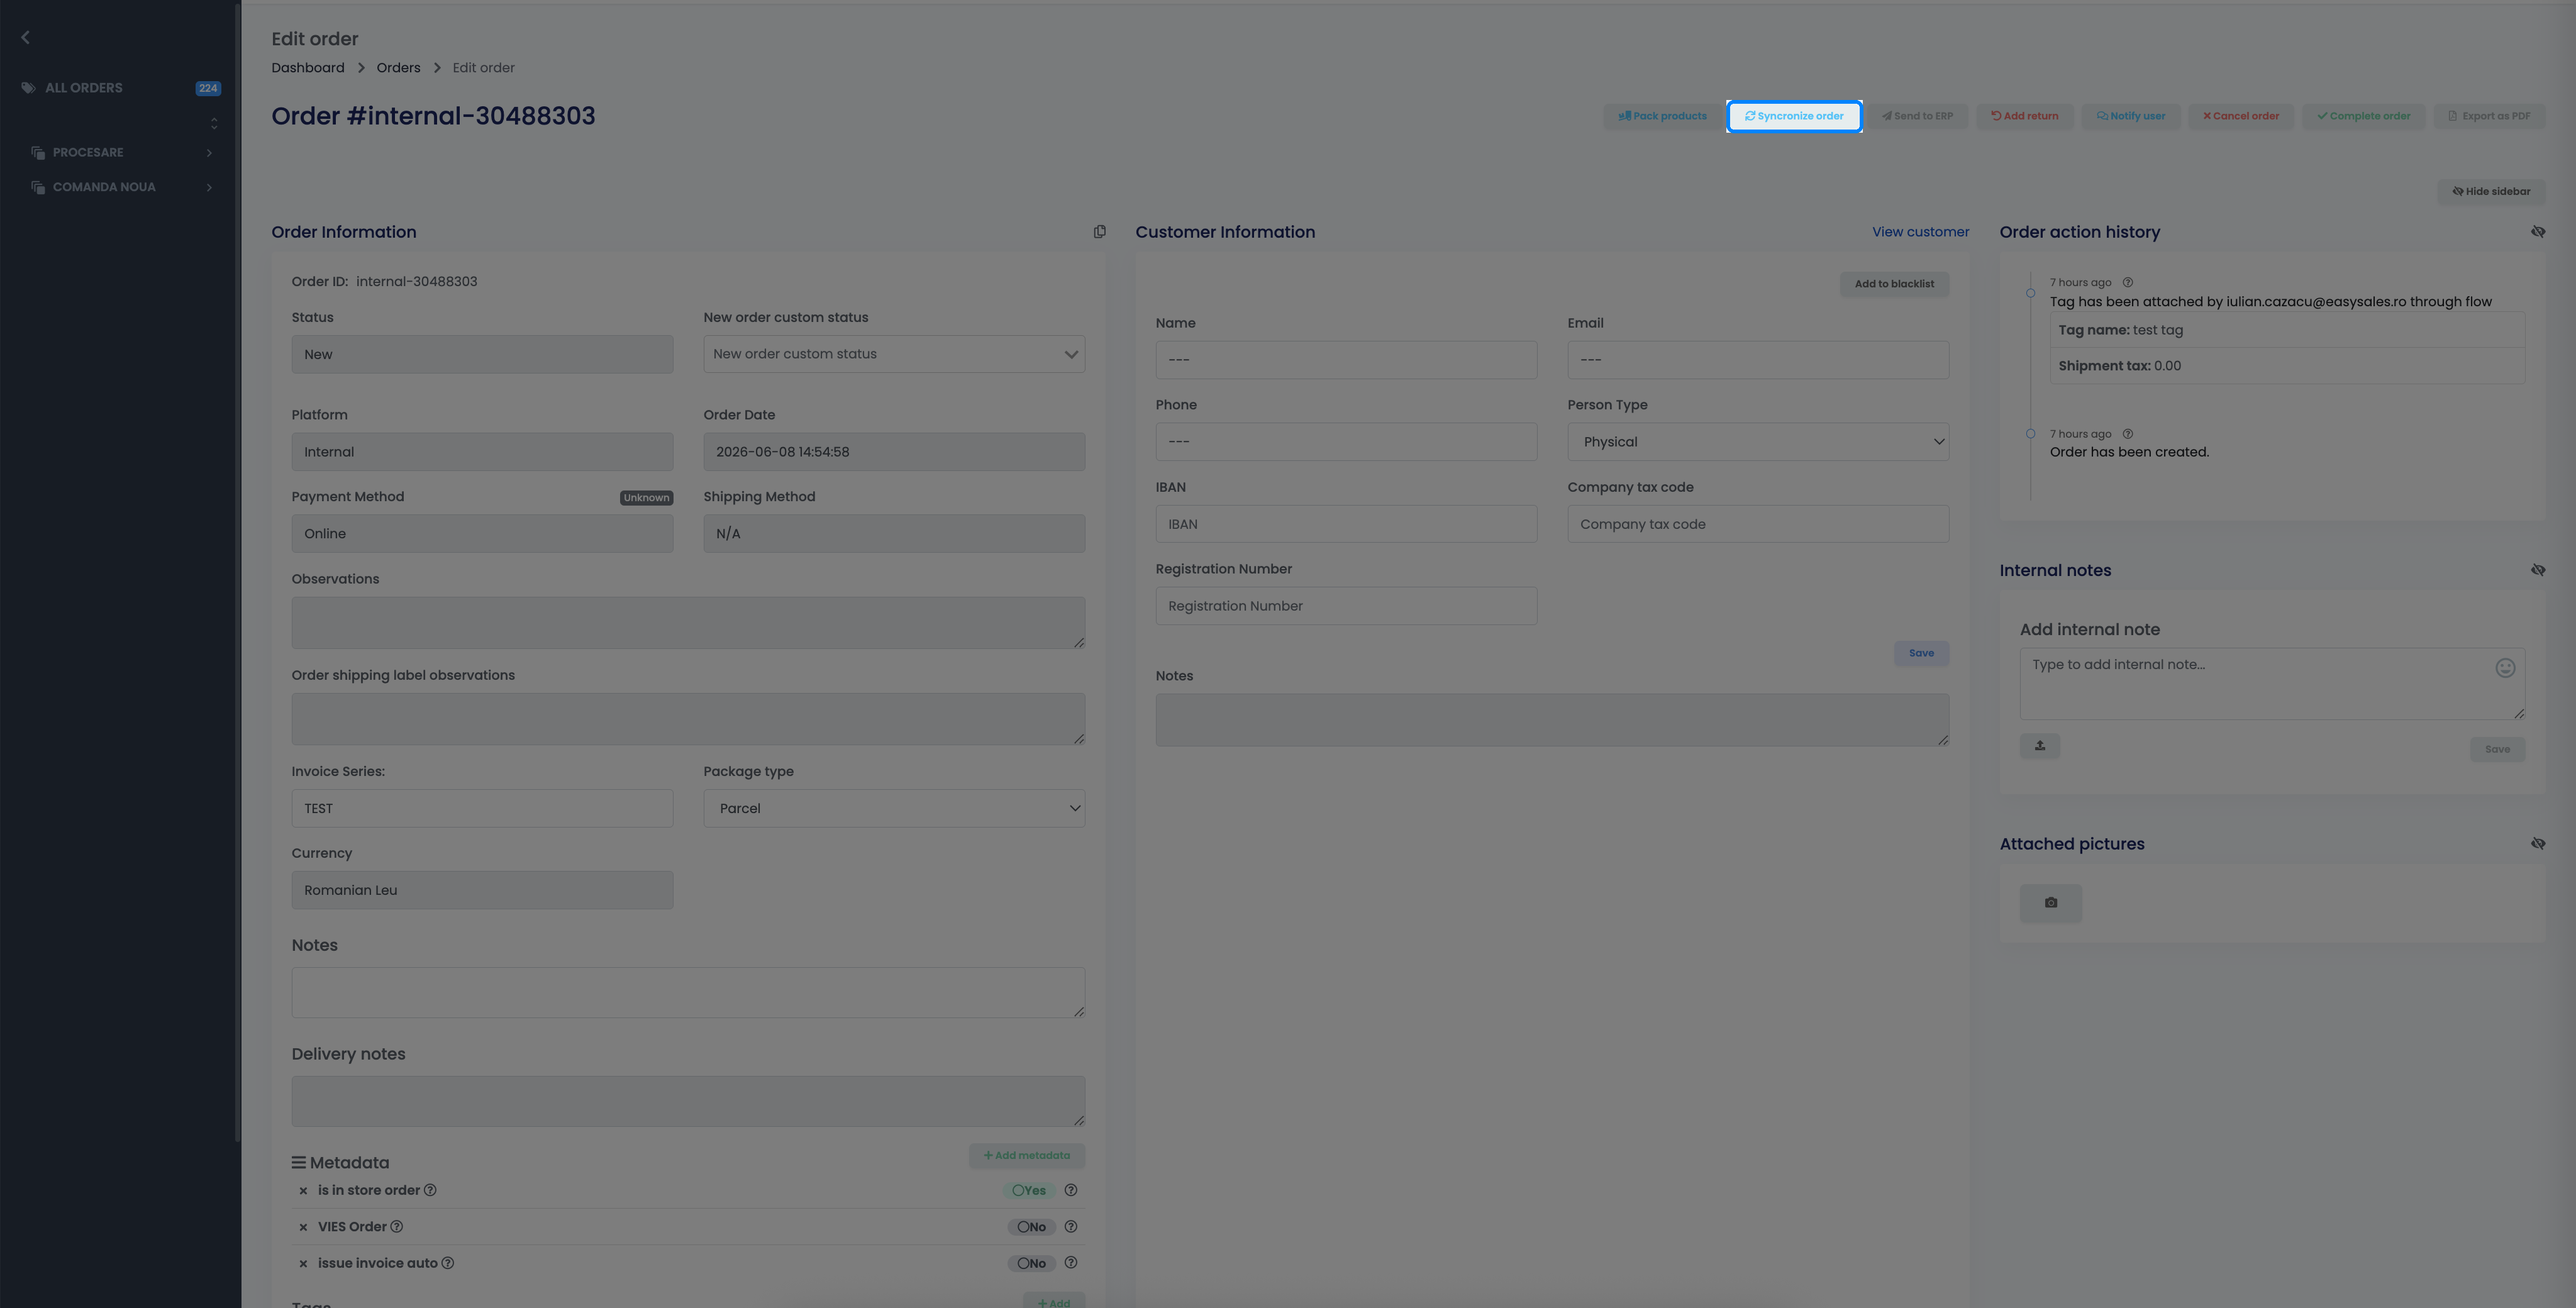Open help for VIES Order label
Viewport: 2576px width, 1308px height.
coord(396,1227)
